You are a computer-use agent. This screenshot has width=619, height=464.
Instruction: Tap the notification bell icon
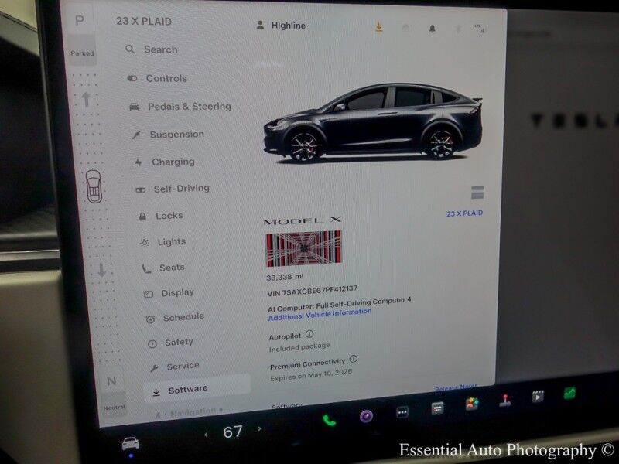433,29
